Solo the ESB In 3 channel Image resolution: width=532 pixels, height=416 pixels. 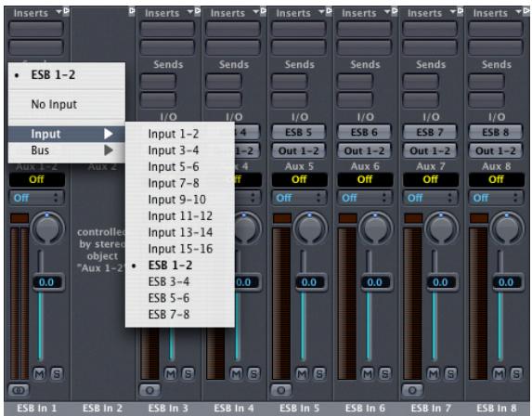188,373
